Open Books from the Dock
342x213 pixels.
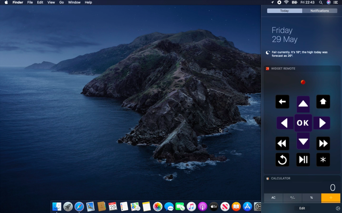click(x=236, y=207)
